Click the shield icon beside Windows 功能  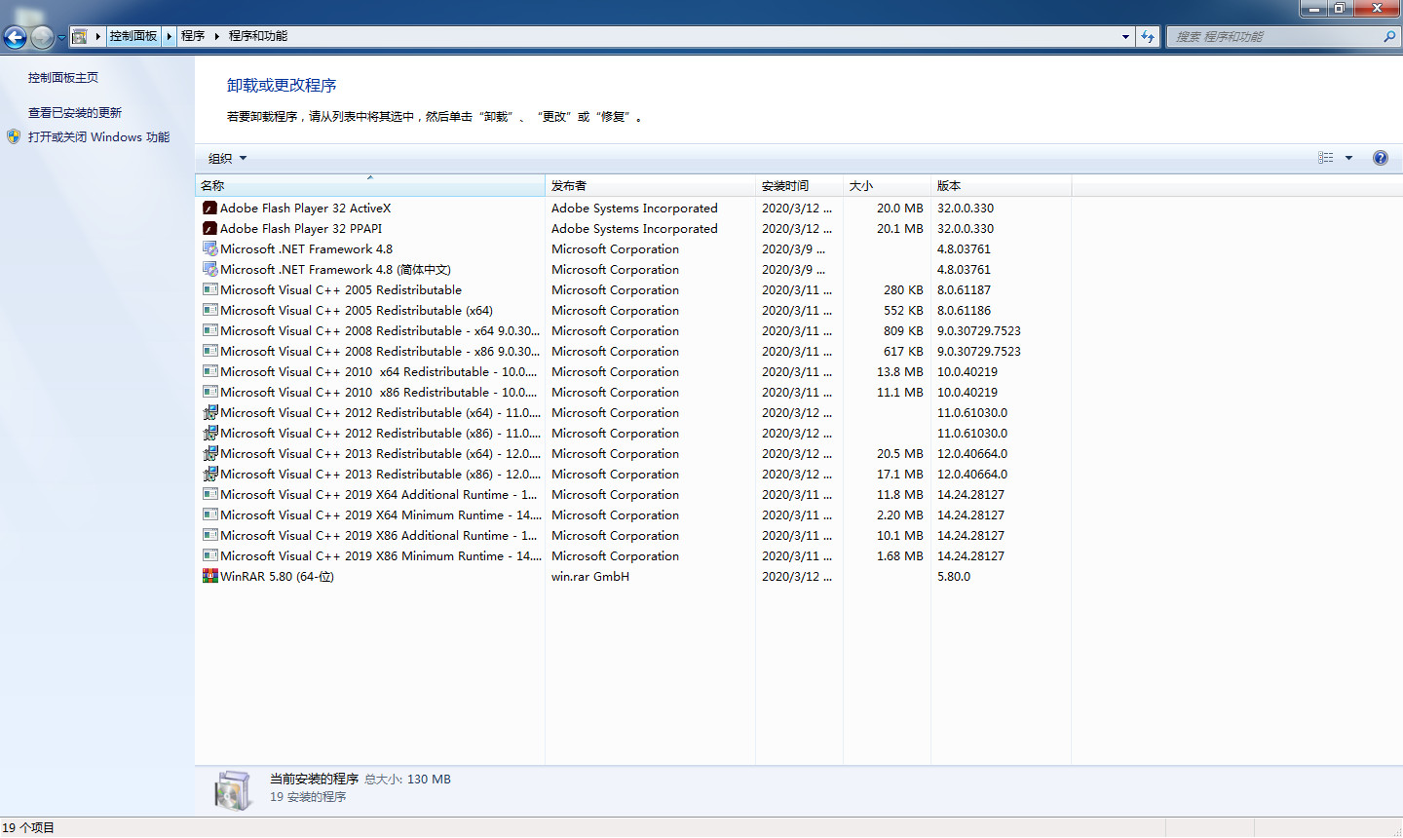(x=14, y=136)
